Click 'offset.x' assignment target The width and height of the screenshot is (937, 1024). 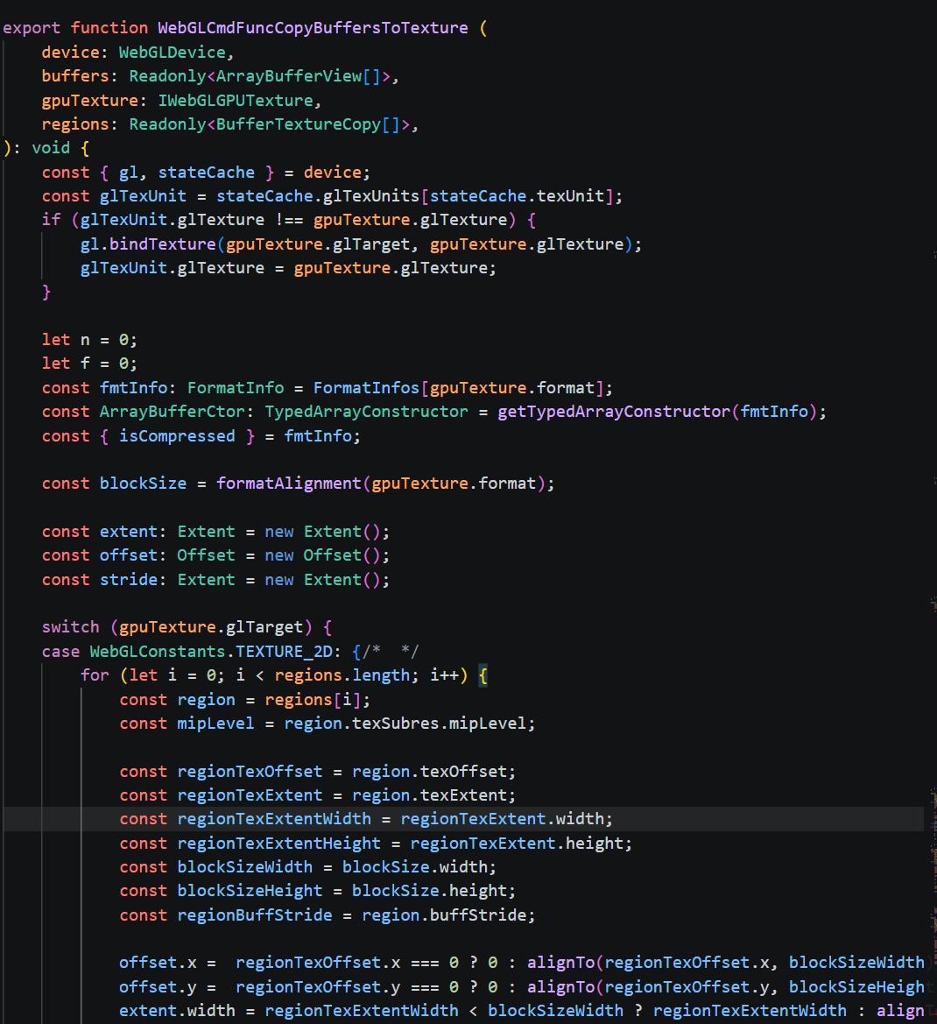tap(158, 963)
